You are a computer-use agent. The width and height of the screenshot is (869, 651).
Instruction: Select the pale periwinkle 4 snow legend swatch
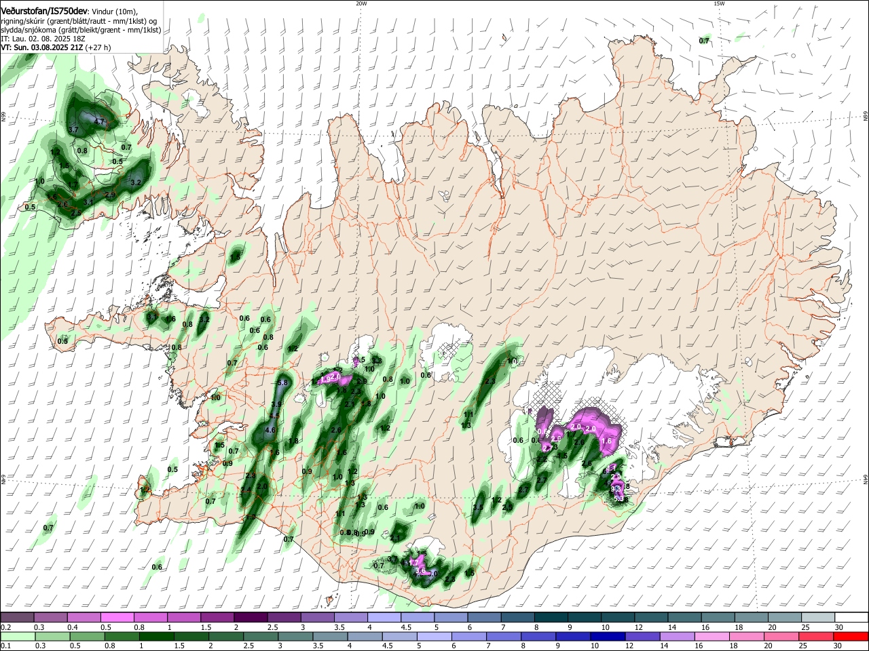point(384,618)
